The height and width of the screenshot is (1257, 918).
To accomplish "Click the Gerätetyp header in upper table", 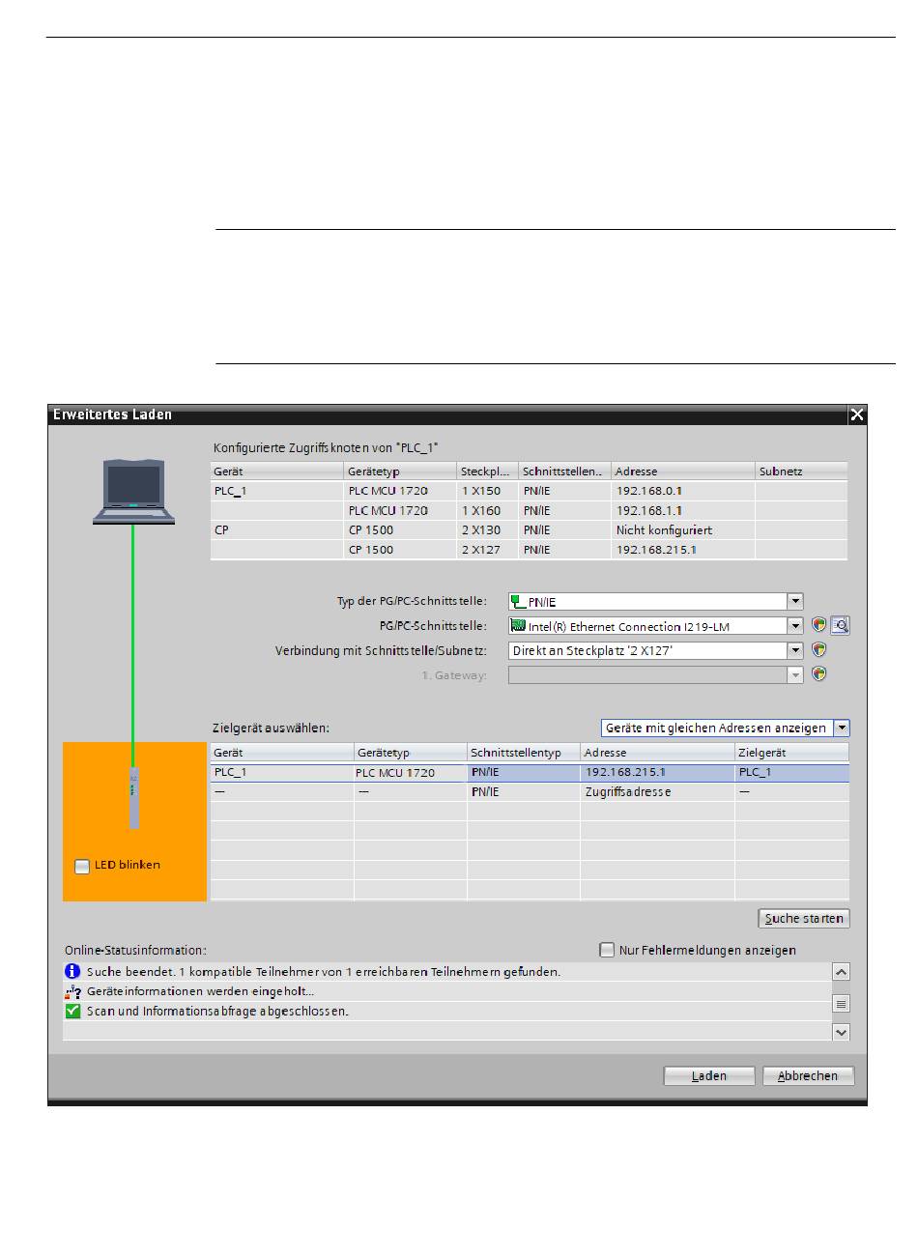I will 400,471.
